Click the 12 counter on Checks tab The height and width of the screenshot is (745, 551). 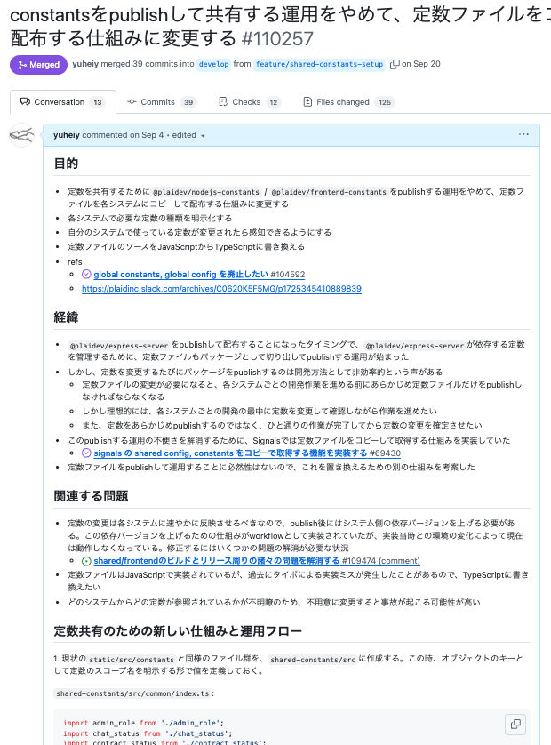pos(274,102)
